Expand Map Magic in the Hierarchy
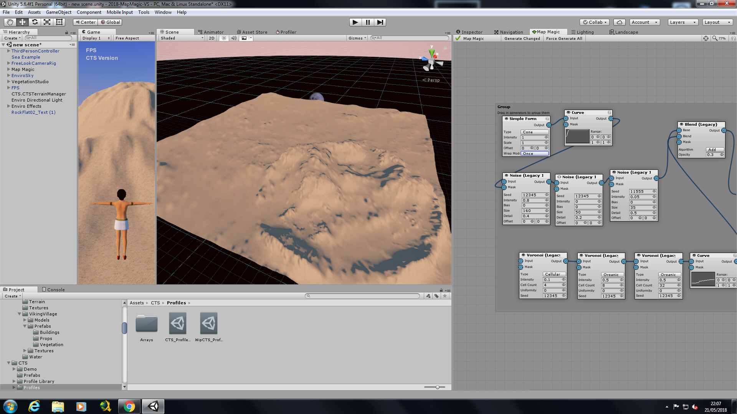 pyautogui.click(x=8, y=69)
